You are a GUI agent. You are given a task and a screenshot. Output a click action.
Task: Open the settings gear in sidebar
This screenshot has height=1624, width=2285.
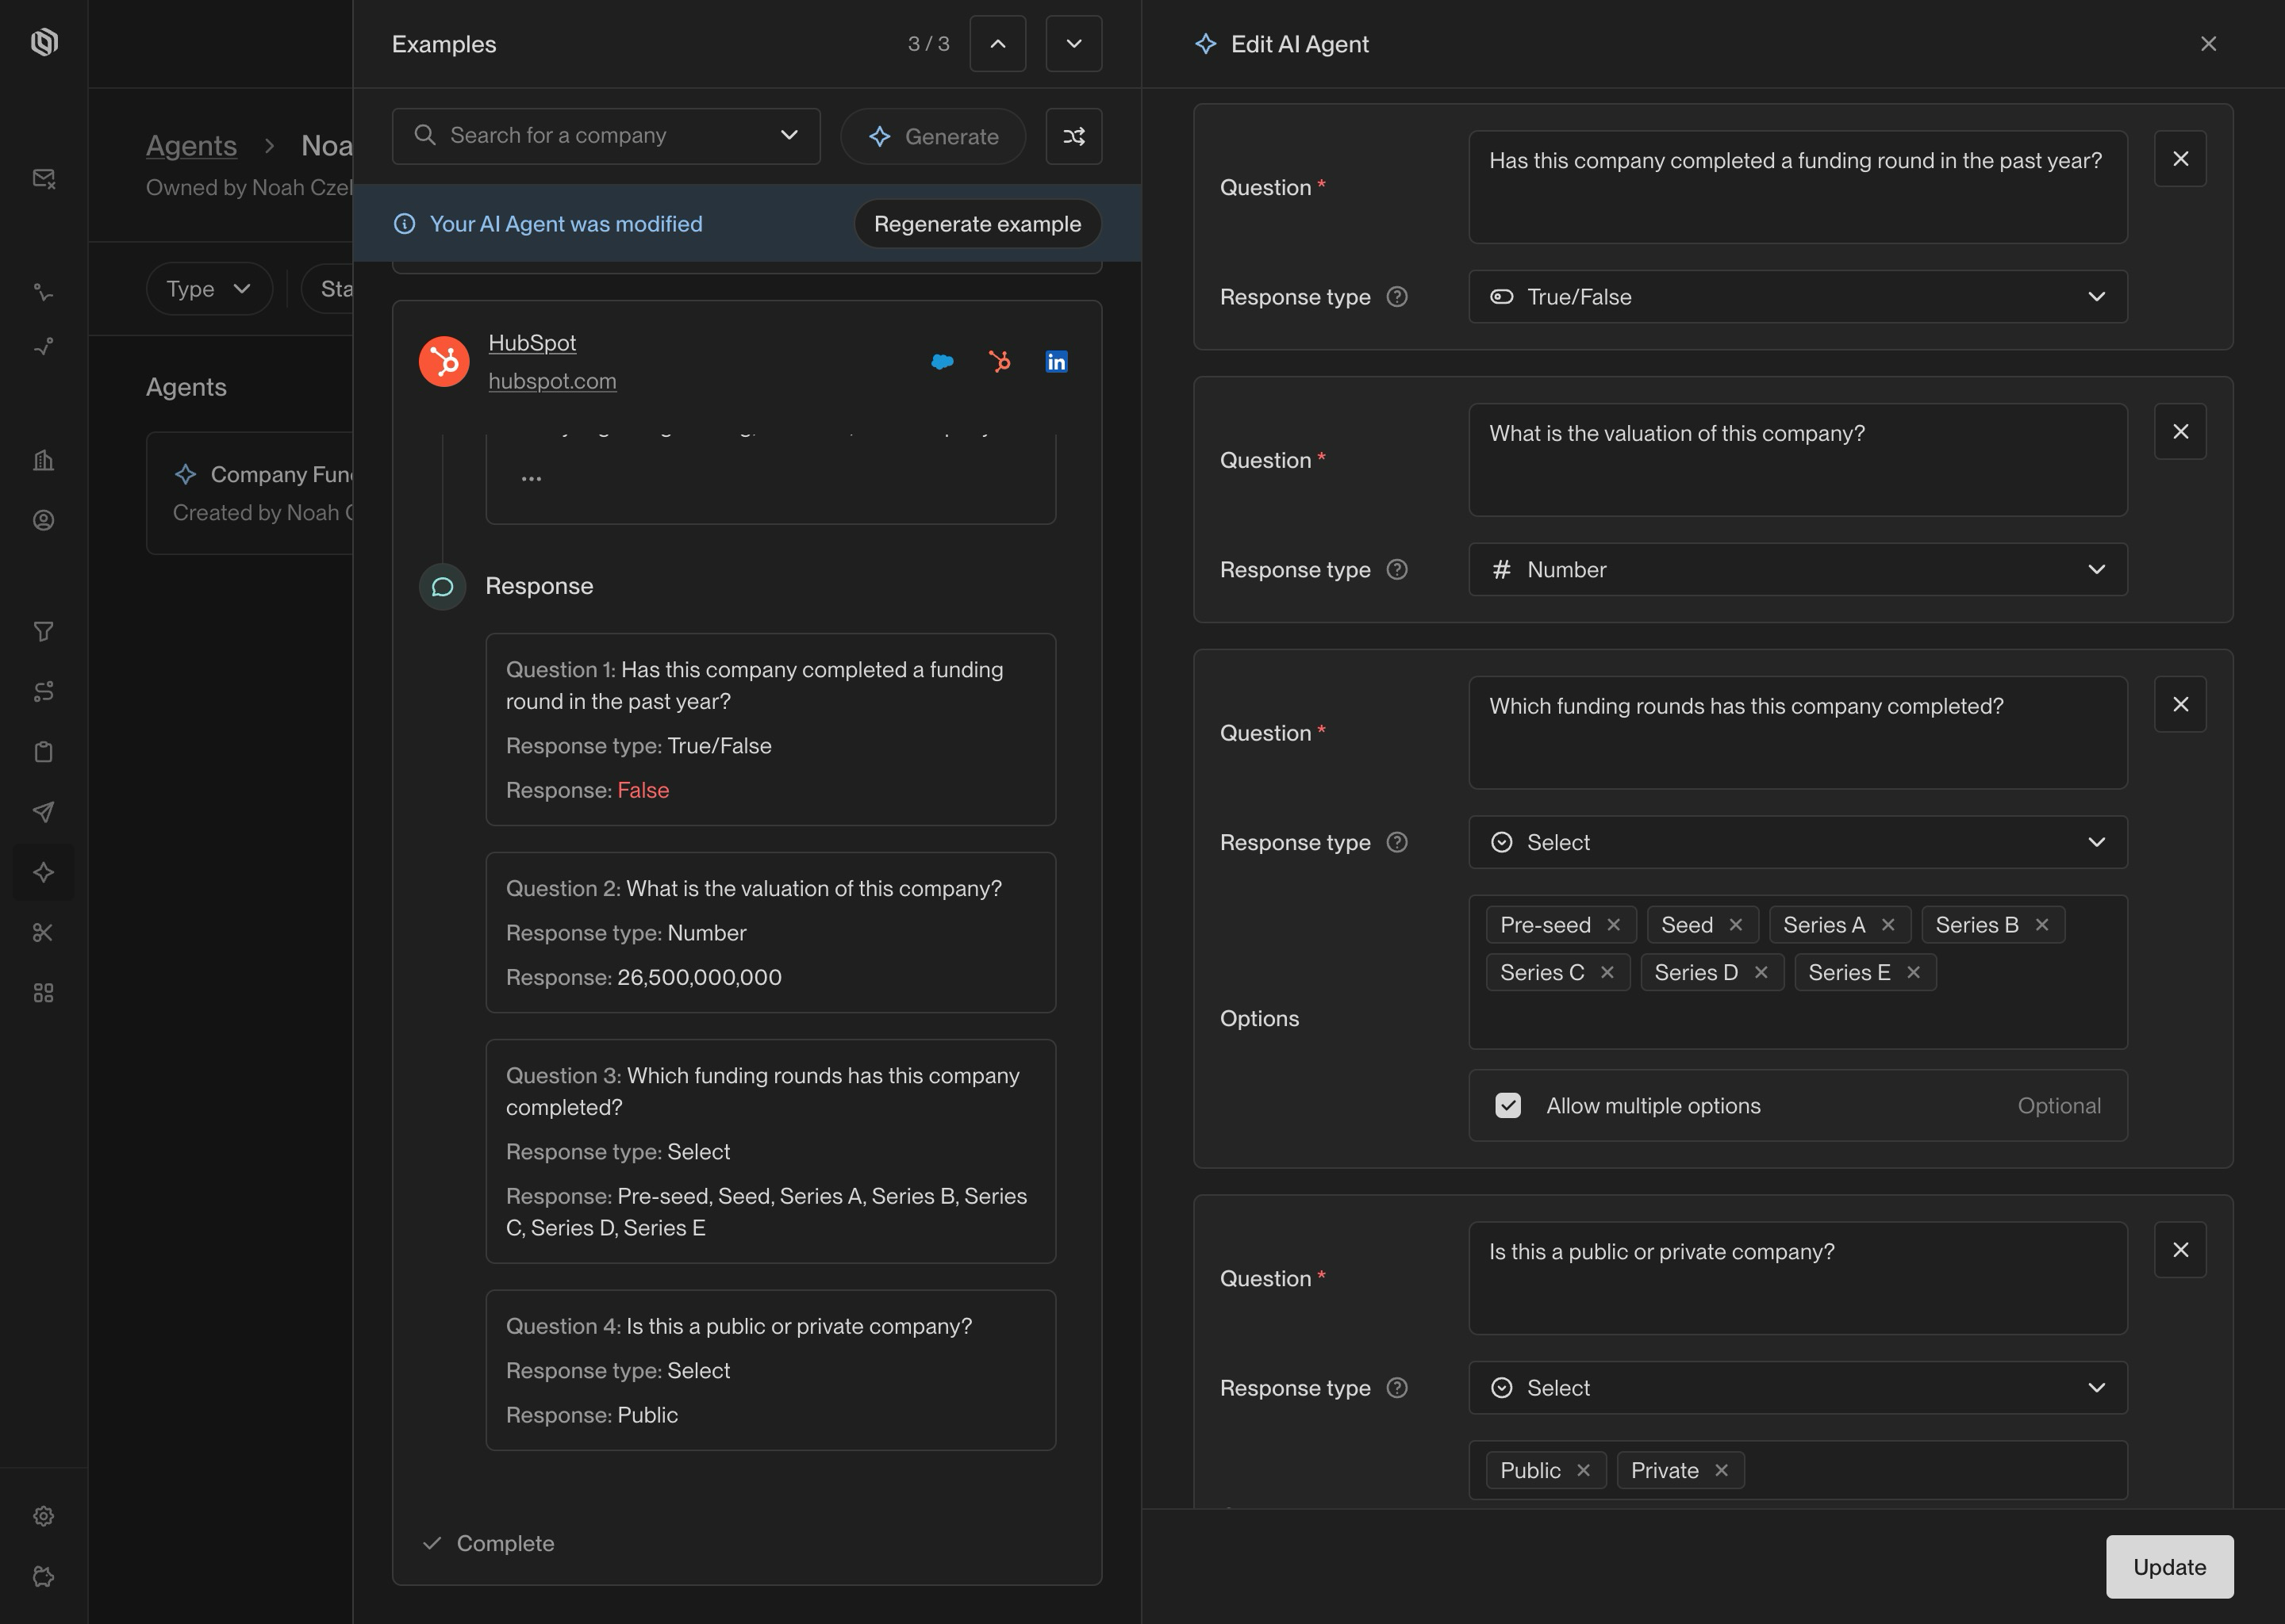(43, 1516)
